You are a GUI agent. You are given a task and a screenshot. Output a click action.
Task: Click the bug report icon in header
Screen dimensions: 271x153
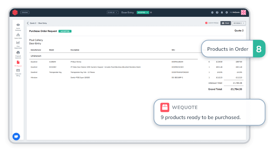[212, 13]
